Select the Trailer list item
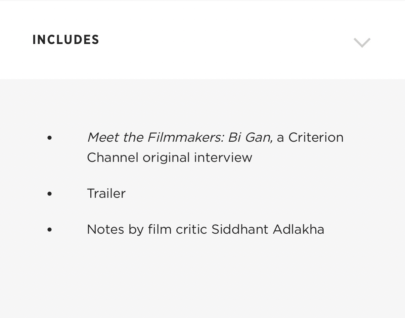Screen dimensions: 405x318 point(106,193)
